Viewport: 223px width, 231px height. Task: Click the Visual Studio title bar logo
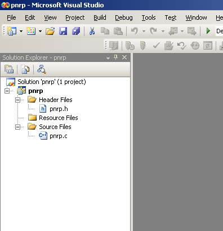coord(6,5)
